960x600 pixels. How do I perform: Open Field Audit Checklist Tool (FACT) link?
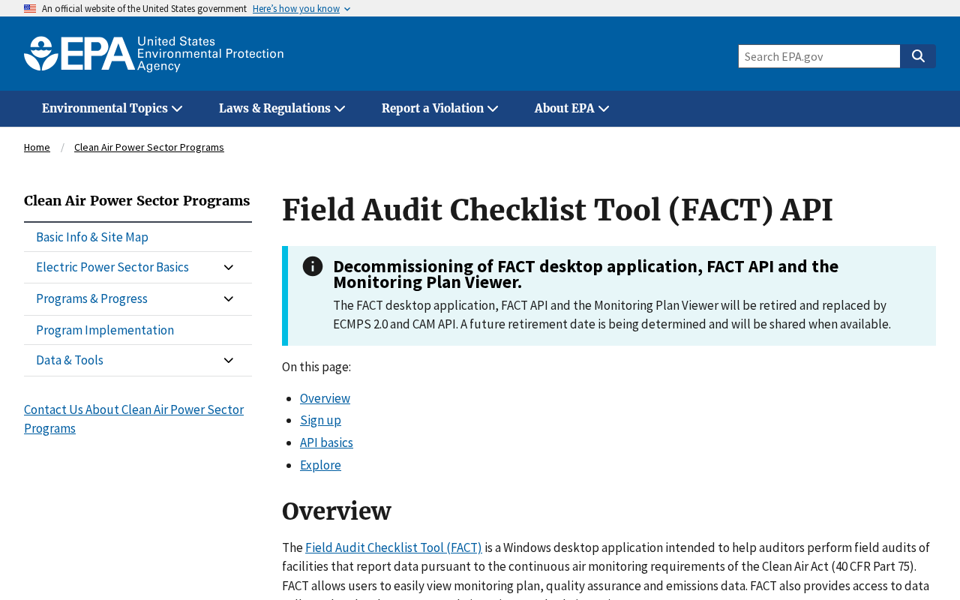394,547
